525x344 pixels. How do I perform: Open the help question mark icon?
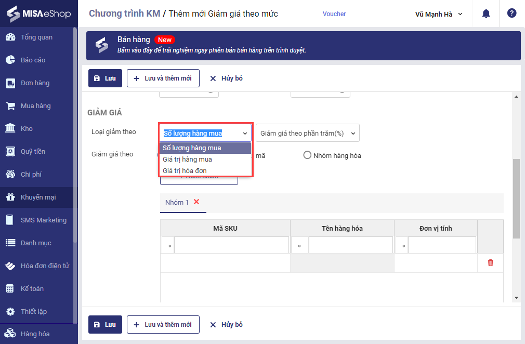click(511, 14)
